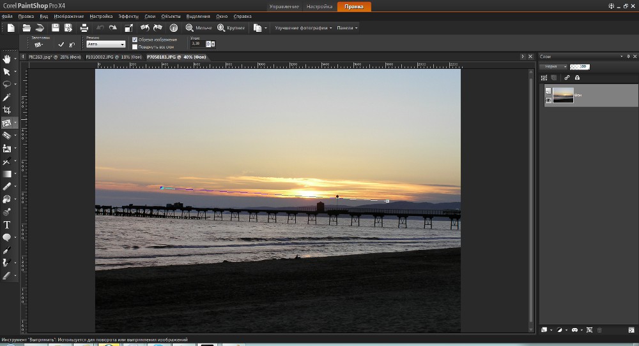This screenshot has width=639, height=346.
Task: Choose the Freehand lasso selection tool
Action: pos(7,84)
